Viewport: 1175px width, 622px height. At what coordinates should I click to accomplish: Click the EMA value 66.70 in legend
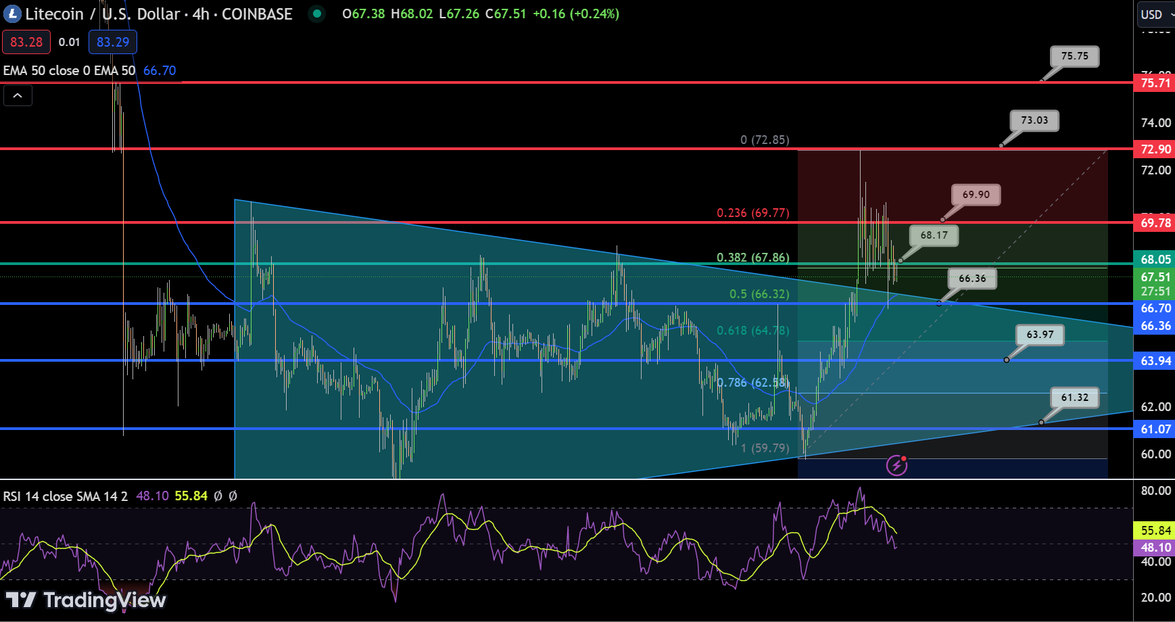point(160,70)
